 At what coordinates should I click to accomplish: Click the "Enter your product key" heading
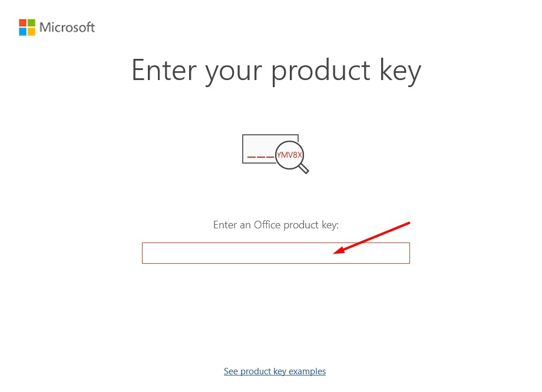pyautogui.click(x=276, y=70)
